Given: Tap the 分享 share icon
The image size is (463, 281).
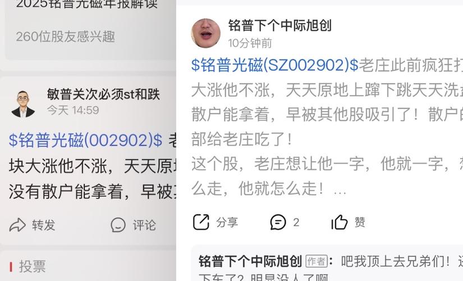Looking at the screenshot, I should [x=201, y=222].
